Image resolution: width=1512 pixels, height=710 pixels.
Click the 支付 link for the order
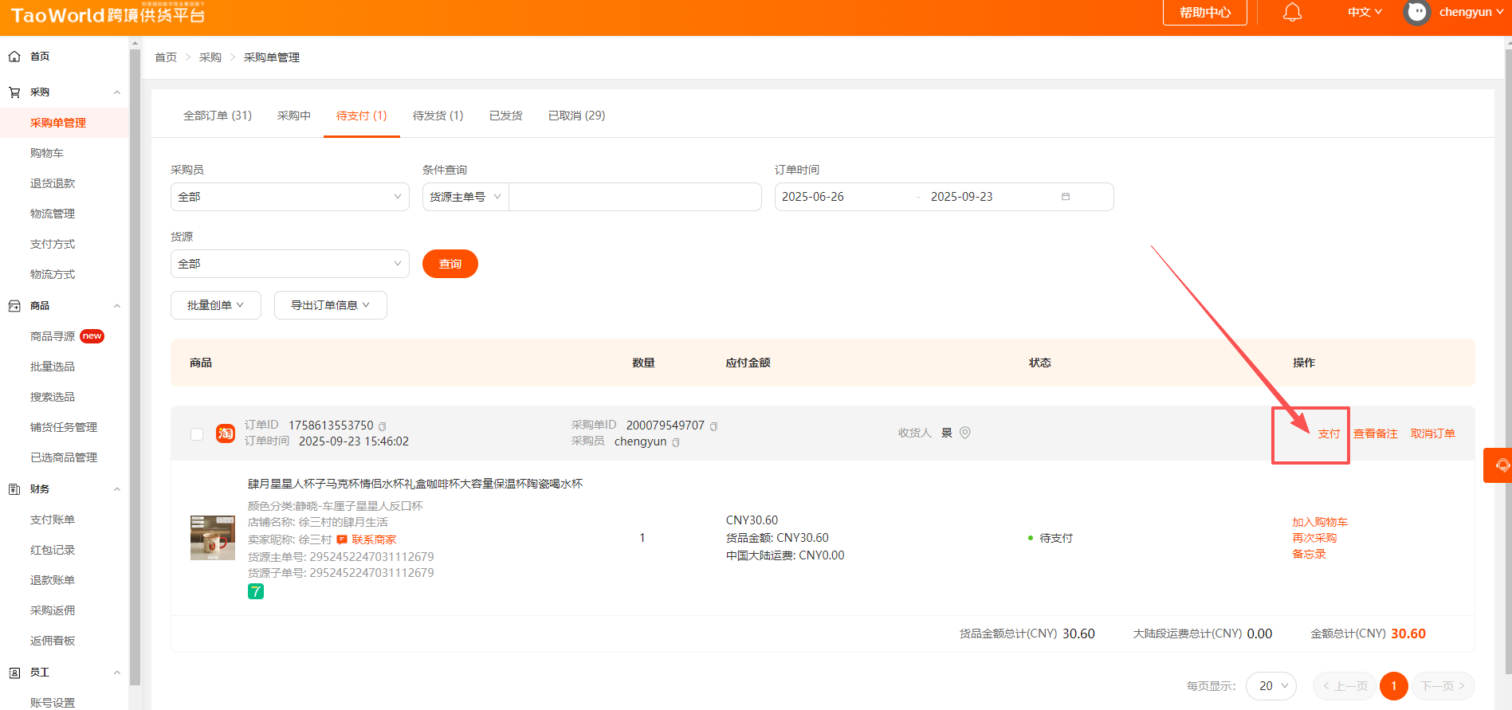1328,433
